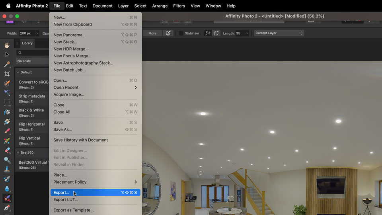The image size is (382, 215).
Task: Choose New Panorama... menu item
Action: (x=95, y=35)
